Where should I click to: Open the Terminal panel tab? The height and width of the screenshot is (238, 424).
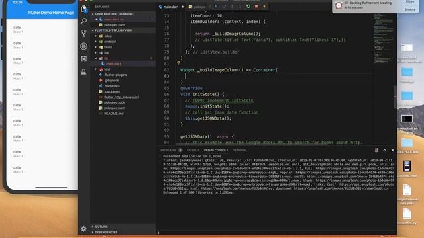click(240, 150)
